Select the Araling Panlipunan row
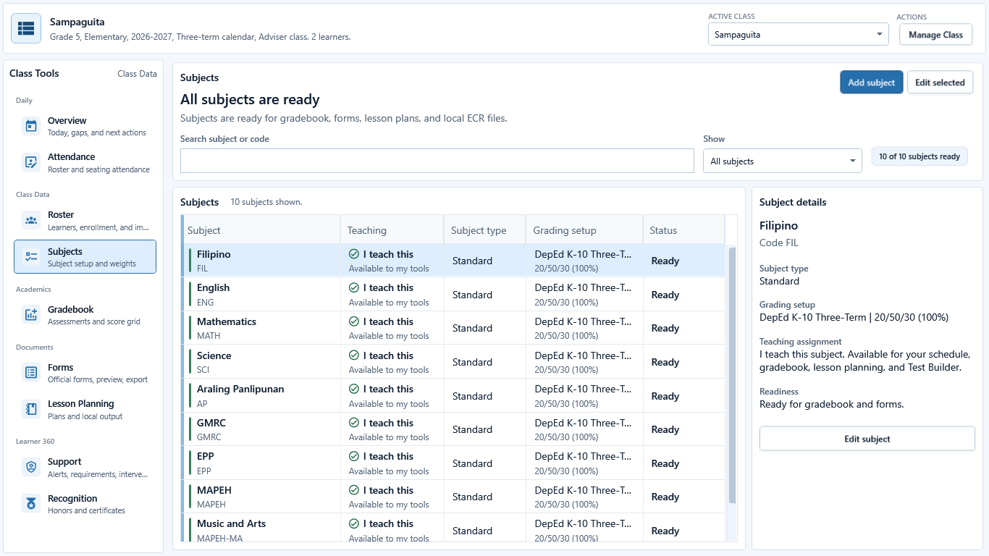989x556 pixels. click(453, 396)
